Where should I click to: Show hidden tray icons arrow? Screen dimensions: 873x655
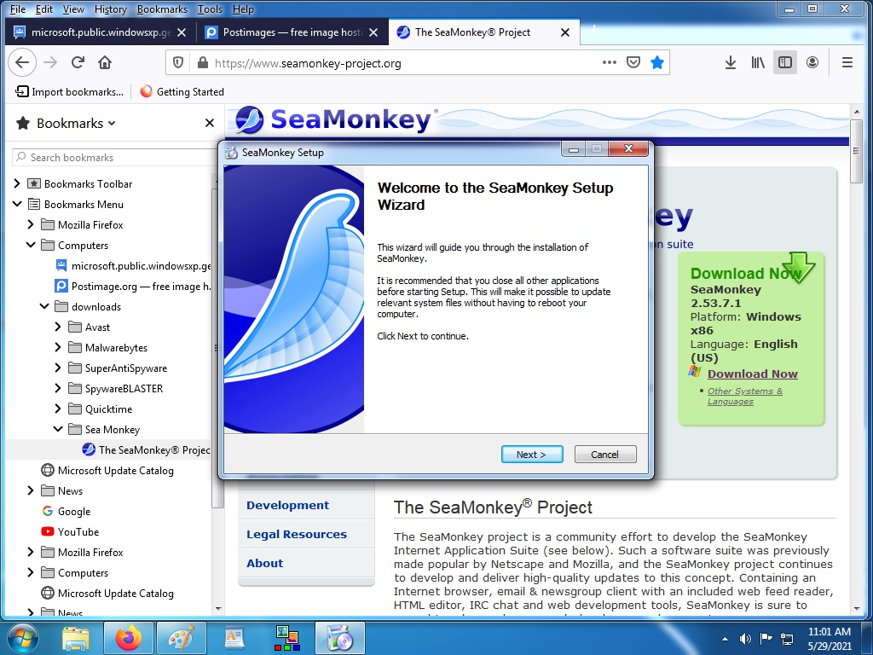pyautogui.click(x=725, y=639)
